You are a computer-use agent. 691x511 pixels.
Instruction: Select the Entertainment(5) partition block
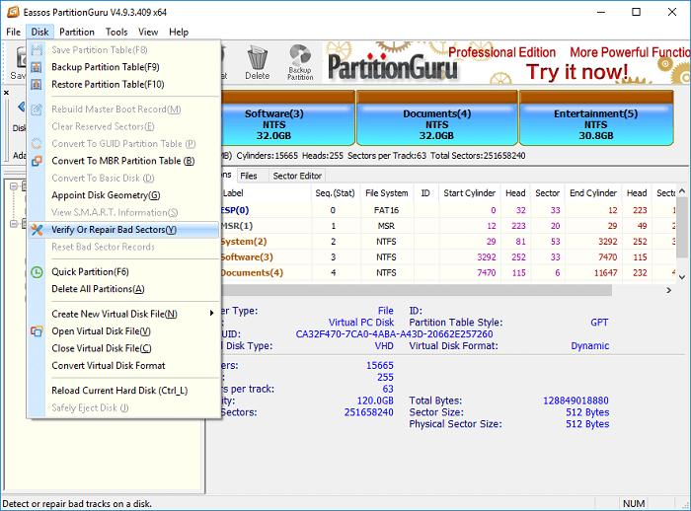pos(596,118)
